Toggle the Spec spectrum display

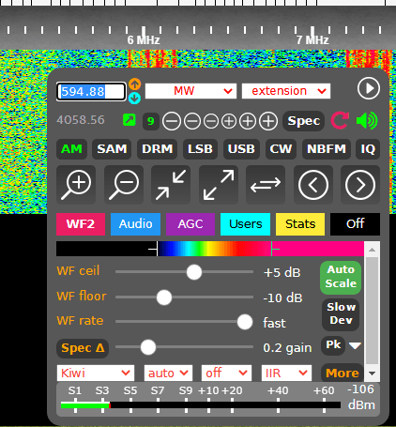pos(303,121)
